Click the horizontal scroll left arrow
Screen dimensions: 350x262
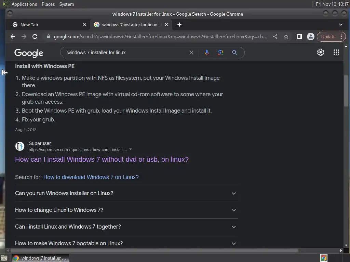(x=8, y=250)
